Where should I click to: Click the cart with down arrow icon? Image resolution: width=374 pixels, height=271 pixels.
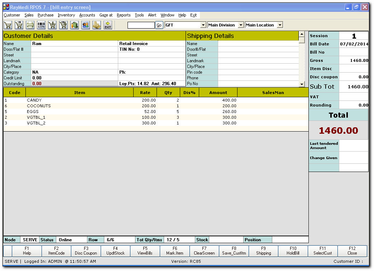point(52,25)
